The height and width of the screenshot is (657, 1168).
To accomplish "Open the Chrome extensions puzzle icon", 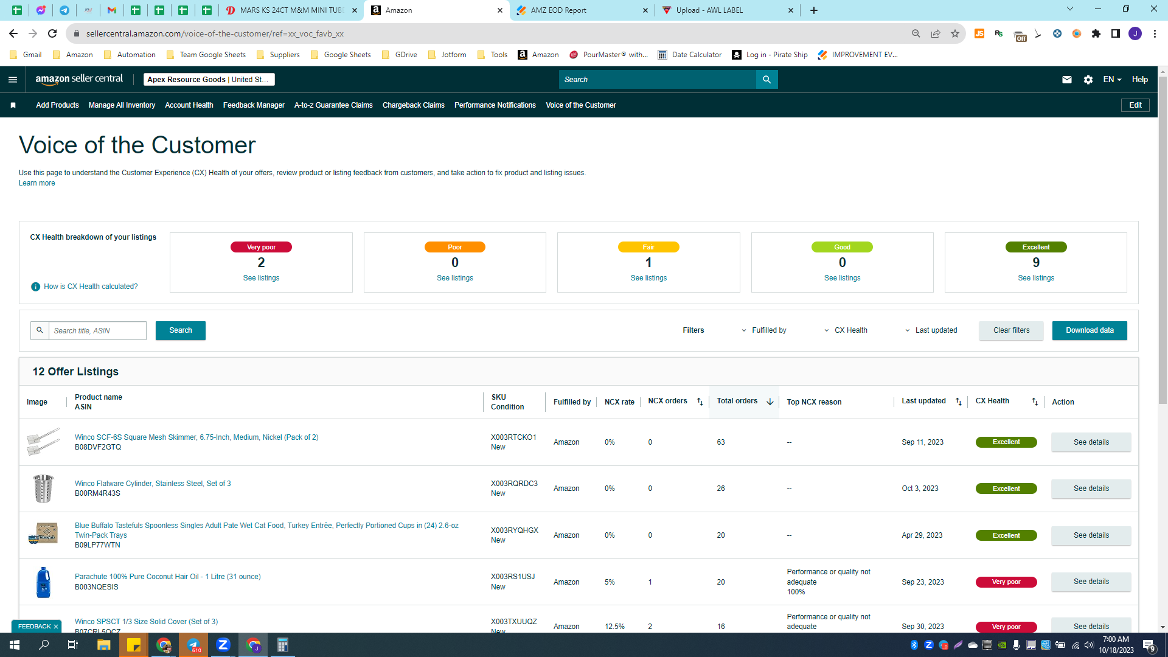I will (1096, 33).
